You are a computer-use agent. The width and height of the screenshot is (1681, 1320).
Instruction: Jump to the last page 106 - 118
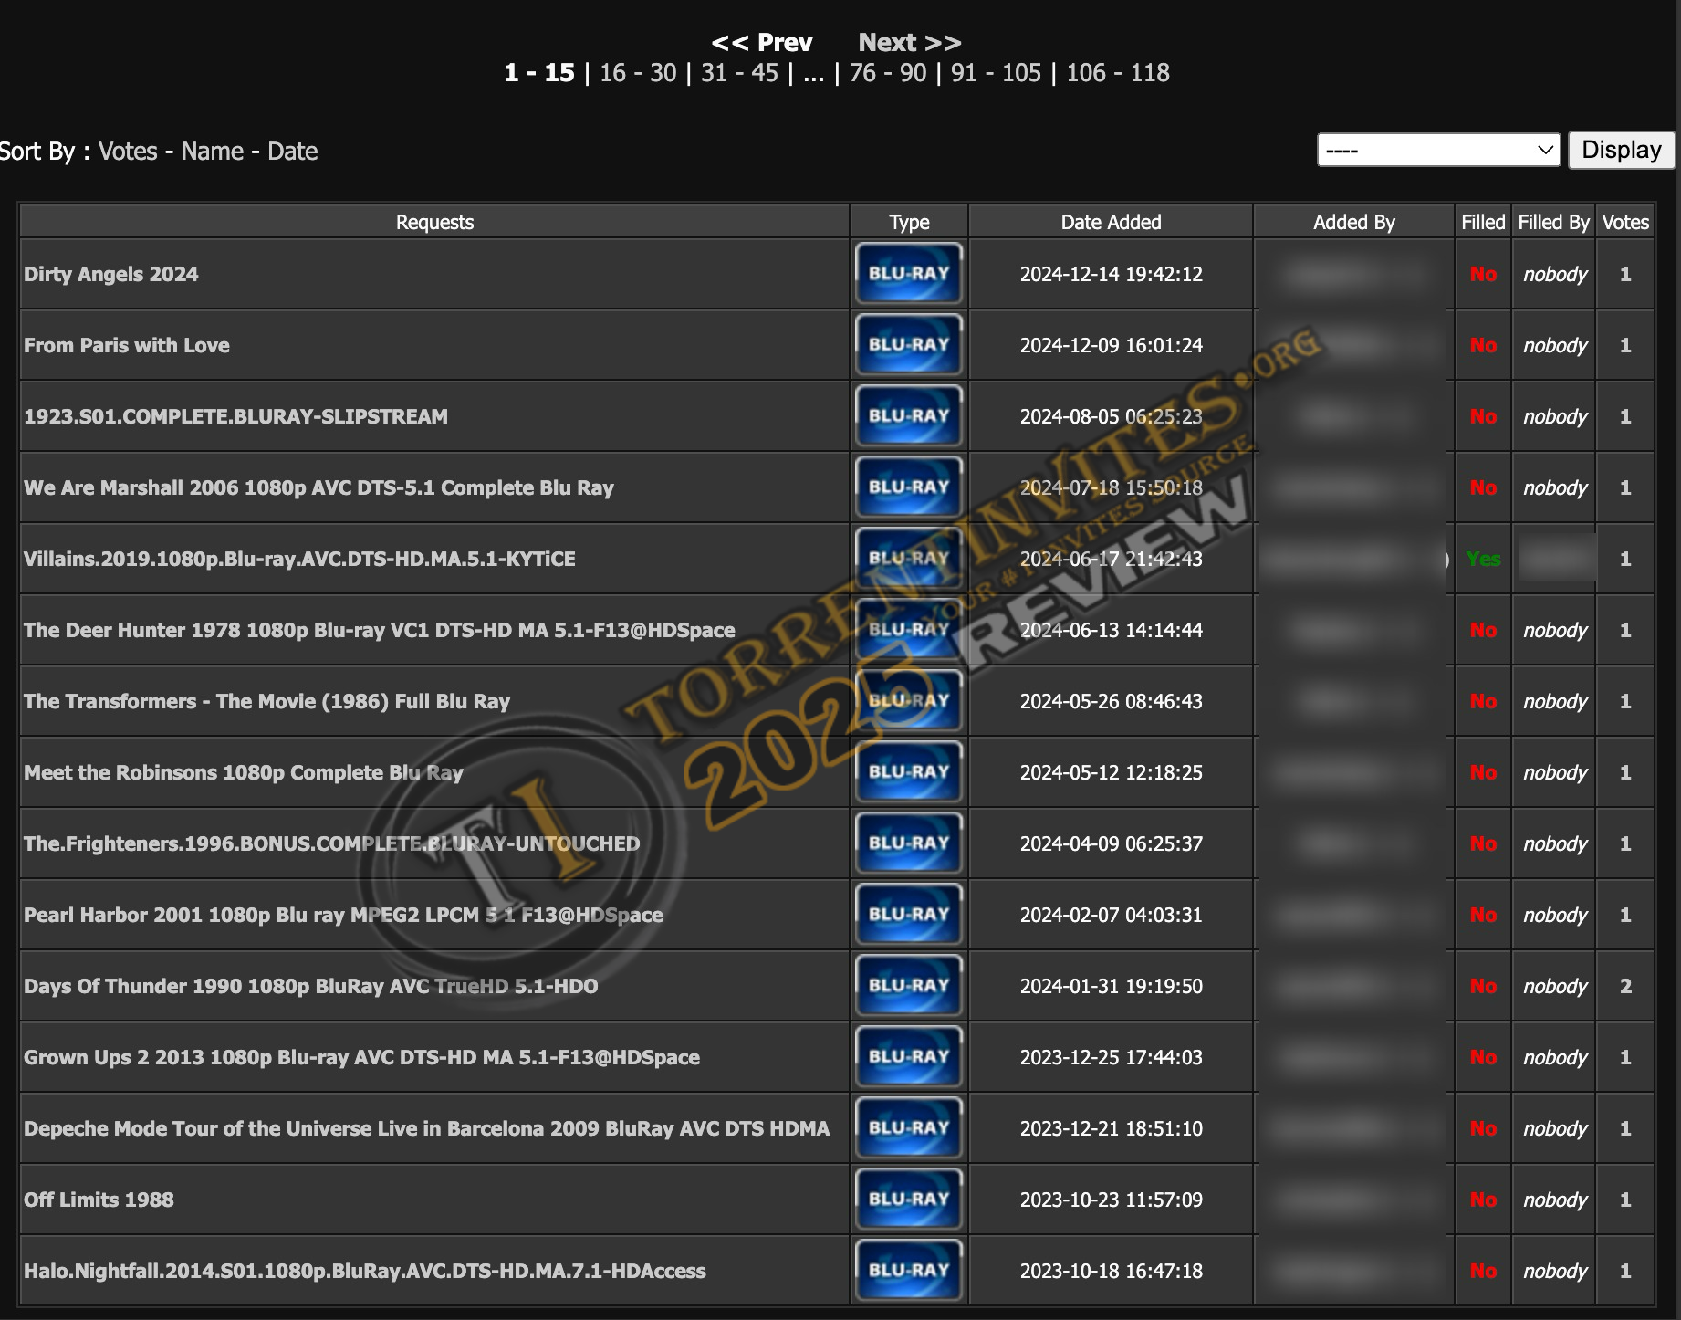click(1117, 73)
